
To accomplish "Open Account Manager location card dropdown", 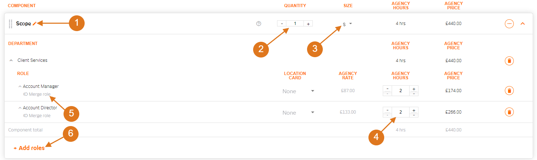I will pyautogui.click(x=298, y=91).
